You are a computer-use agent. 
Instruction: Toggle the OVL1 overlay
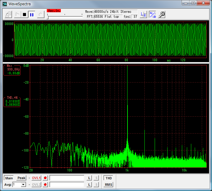click(x=37, y=178)
